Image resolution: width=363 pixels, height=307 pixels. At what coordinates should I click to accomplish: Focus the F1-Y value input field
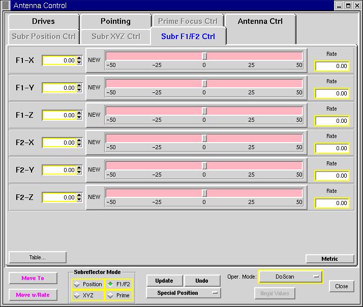click(59, 88)
